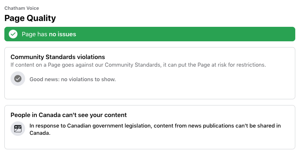Click the Community Standards violations heading
Image resolution: width=300 pixels, height=154 pixels.
click(58, 57)
